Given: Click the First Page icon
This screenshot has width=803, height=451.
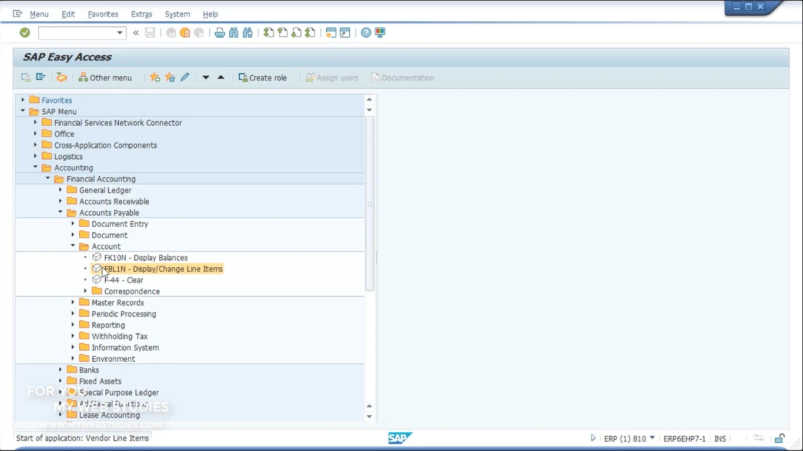Looking at the screenshot, I should pyautogui.click(x=269, y=33).
